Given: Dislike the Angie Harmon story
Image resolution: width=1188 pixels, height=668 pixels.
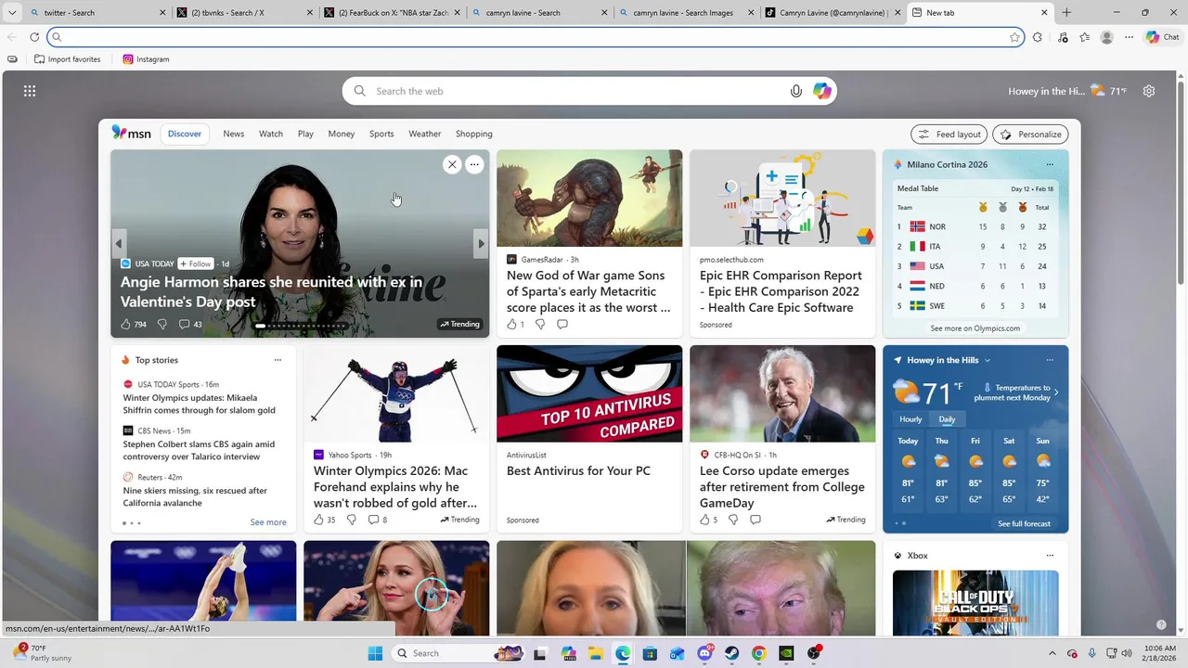Looking at the screenshot, I should 161,324.
